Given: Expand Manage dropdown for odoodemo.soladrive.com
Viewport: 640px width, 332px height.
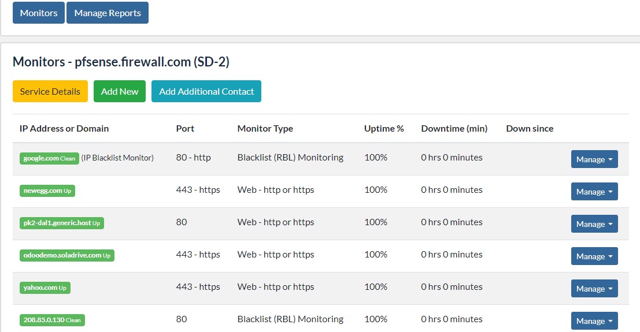Looking at the screenshot, I should (x=594, y=256).
